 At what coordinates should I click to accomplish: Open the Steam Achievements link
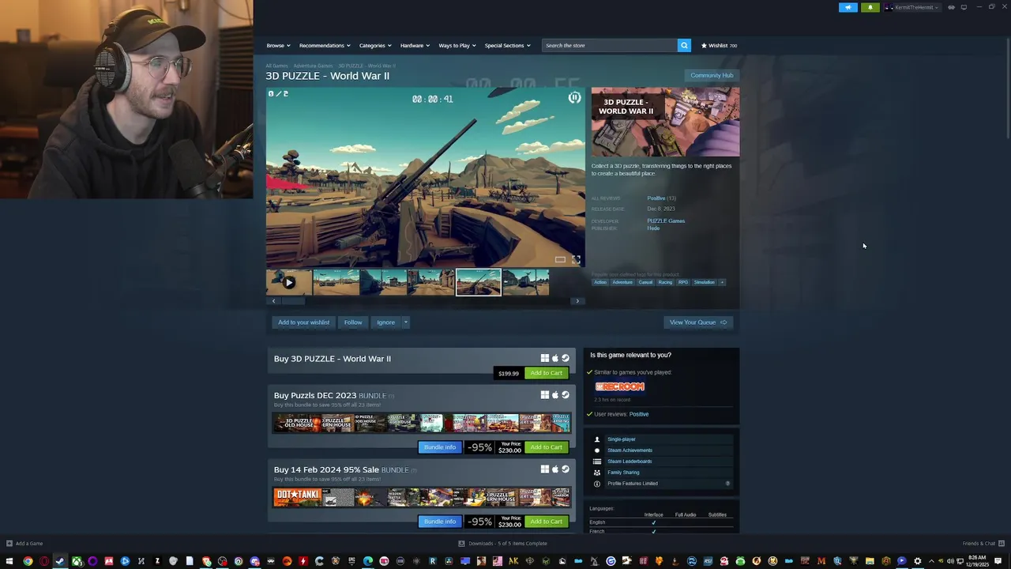point(630,450)
